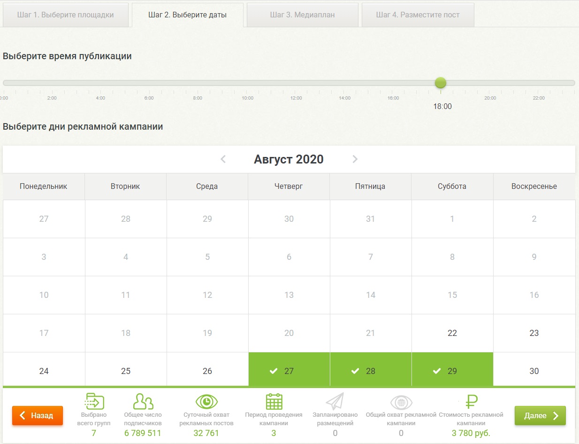Click the Среда column header
Viewport: 579px width, 444px height.
coord(207,187)
